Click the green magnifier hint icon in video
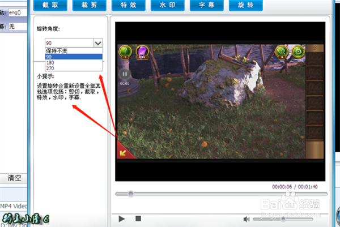This screenshot has width=340, height=227. 282,52
